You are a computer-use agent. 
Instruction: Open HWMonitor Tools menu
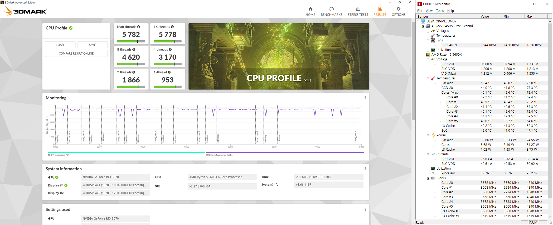click(440, 11)
